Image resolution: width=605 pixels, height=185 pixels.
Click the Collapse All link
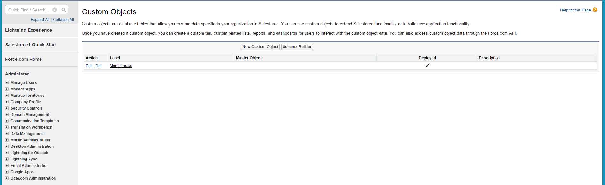point(63,20)
